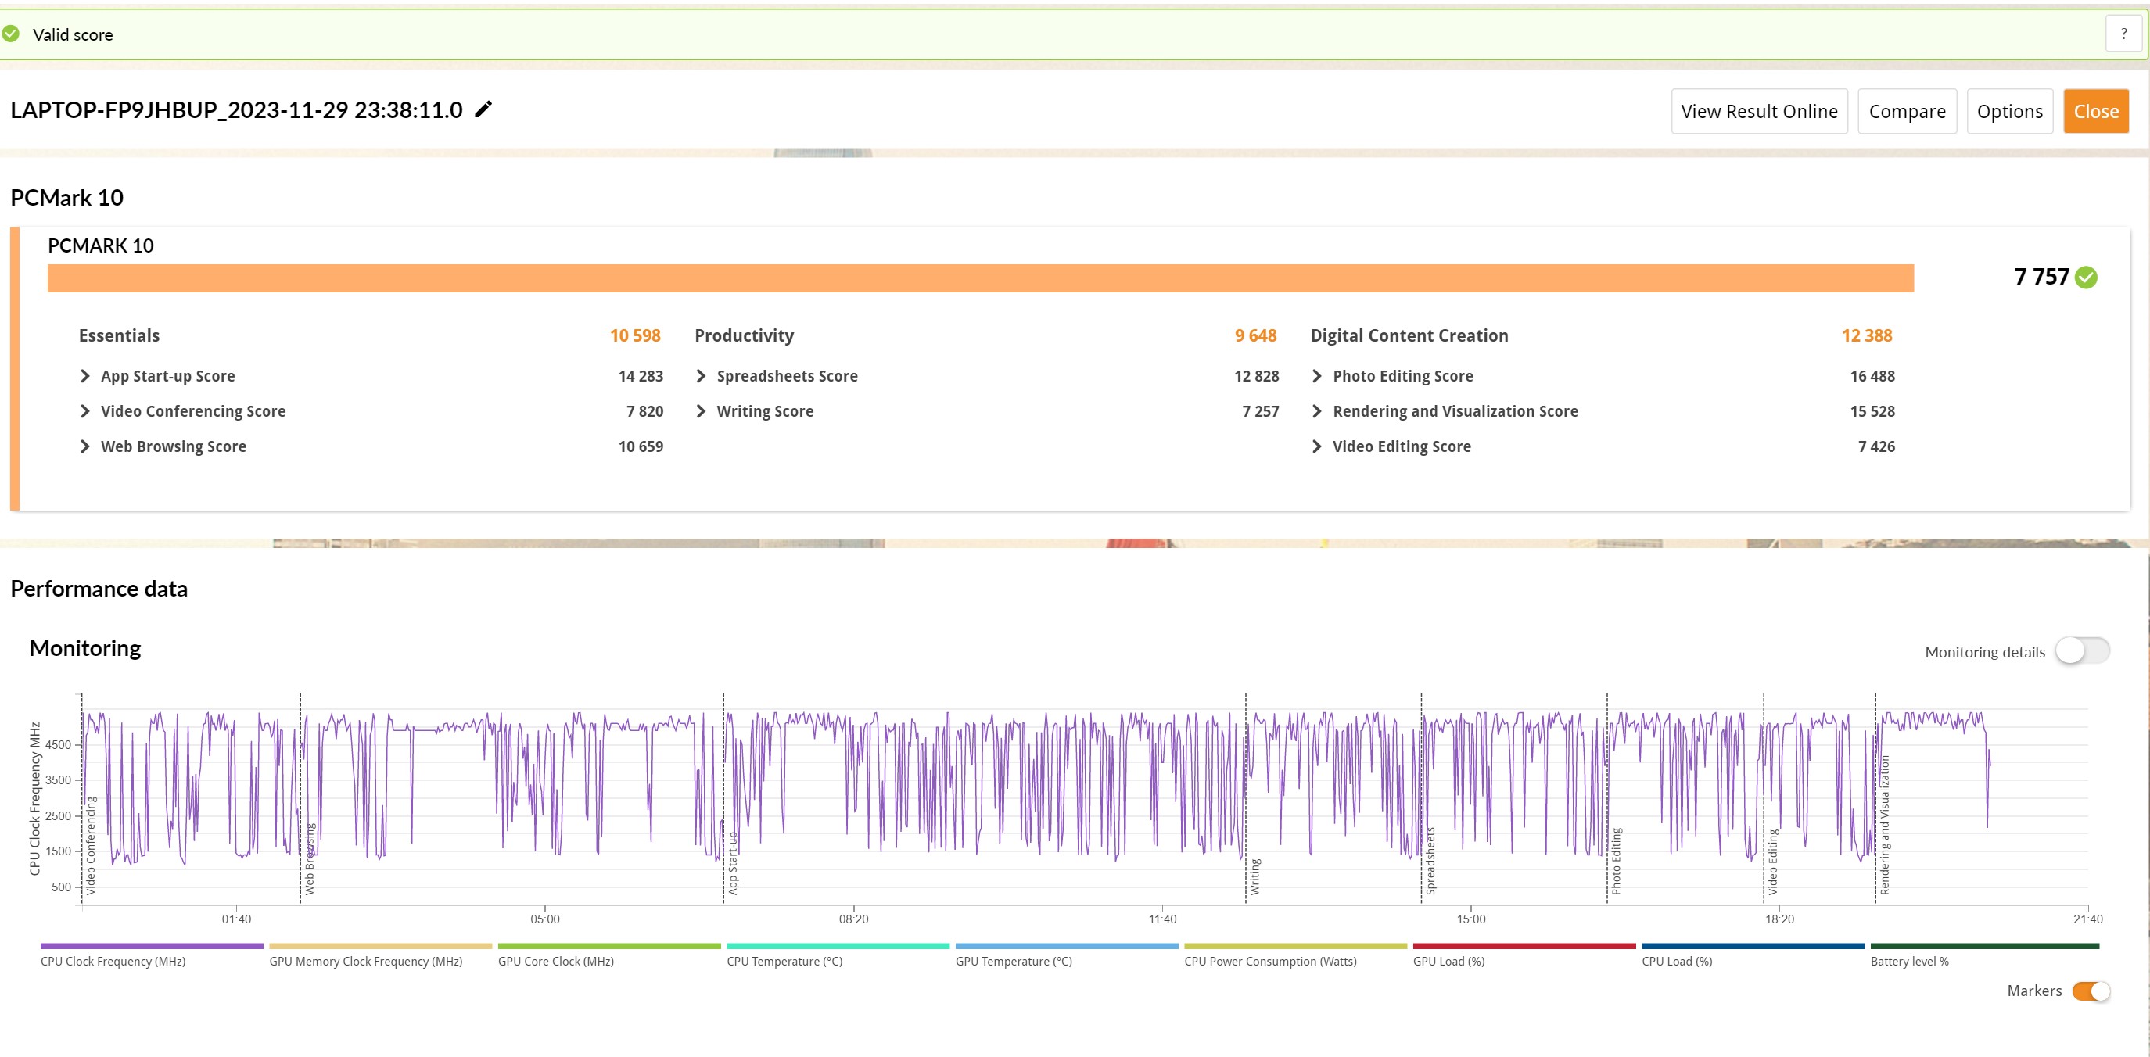This screenshot has height=1057, width=2150.
Task: Click the green valid score checkmark icon
Action: tap(11, 34)
